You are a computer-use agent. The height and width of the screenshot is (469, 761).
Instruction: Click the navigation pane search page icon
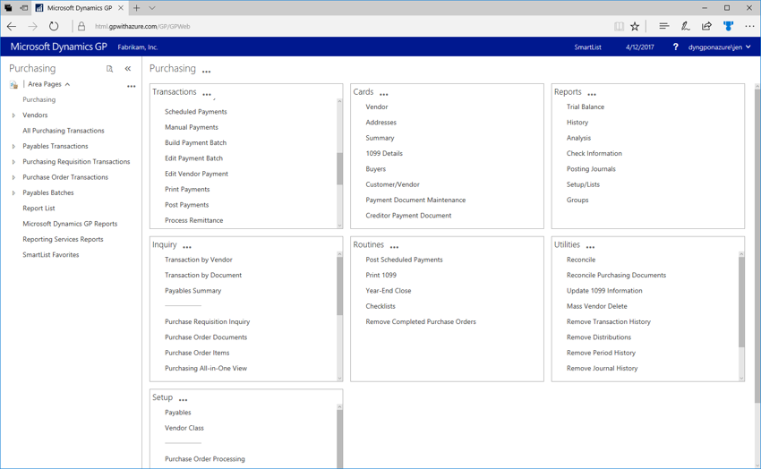(110, 69)
